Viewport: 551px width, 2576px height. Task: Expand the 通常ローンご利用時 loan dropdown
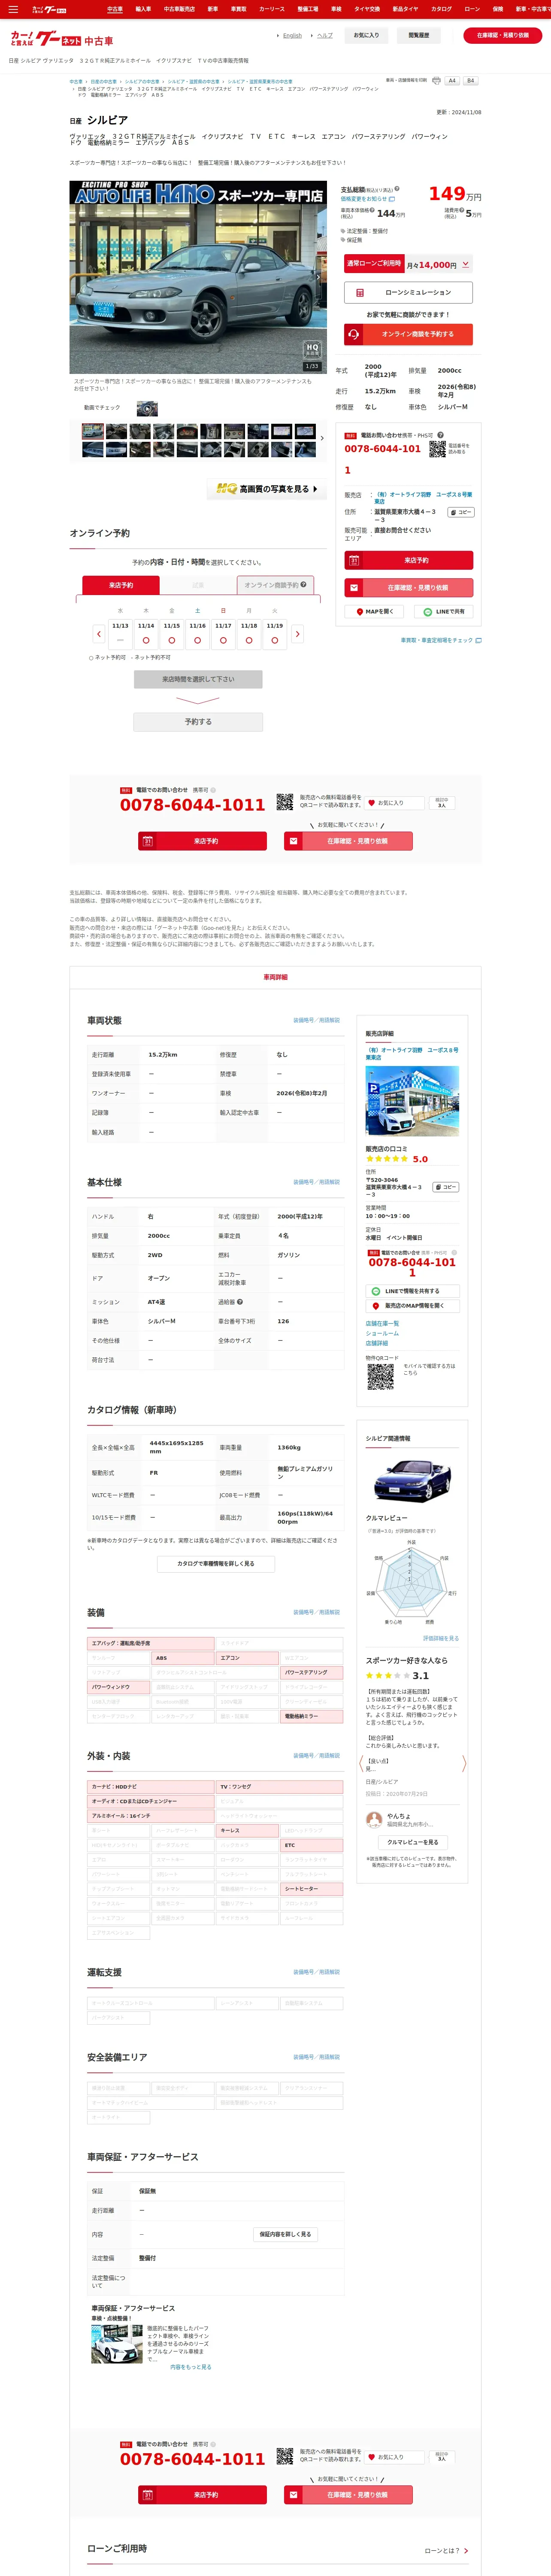pos(465,264)
